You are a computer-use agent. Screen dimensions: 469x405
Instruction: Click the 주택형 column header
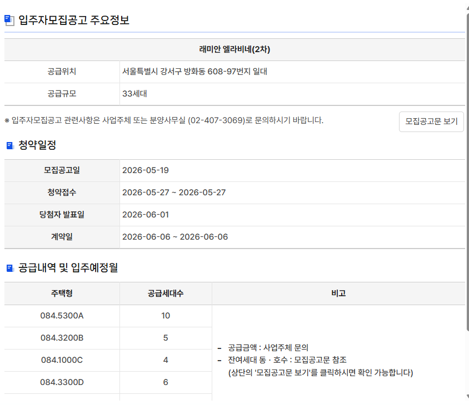coord(62,293)
